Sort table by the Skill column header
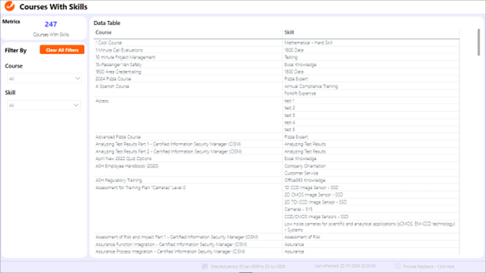The image size is (486, 273). [290, 33]
